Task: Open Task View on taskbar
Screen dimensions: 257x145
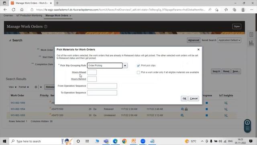Action: (87, 141)
